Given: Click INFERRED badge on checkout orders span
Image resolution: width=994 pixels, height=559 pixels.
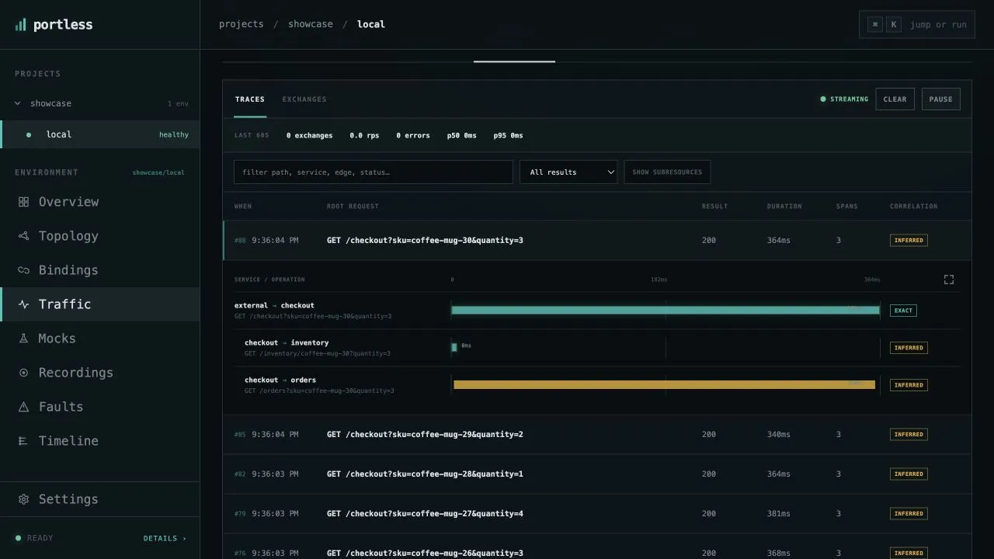Looking at the screenshot, I should point(909,385).
